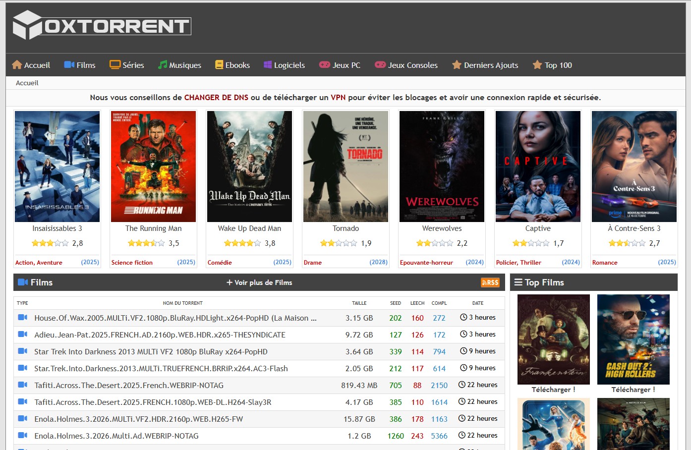Screen dimensions: 691x450
Task: Click camera icon beside Adieu.Jean-Pat torrent
Action: pyautogui.click(x=23, y=334)
